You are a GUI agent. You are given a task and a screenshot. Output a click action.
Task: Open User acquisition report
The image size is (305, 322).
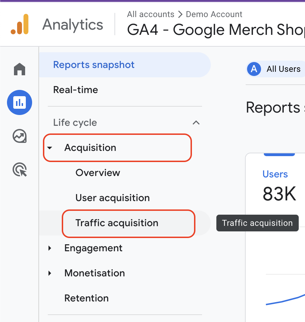click(112, 198)
